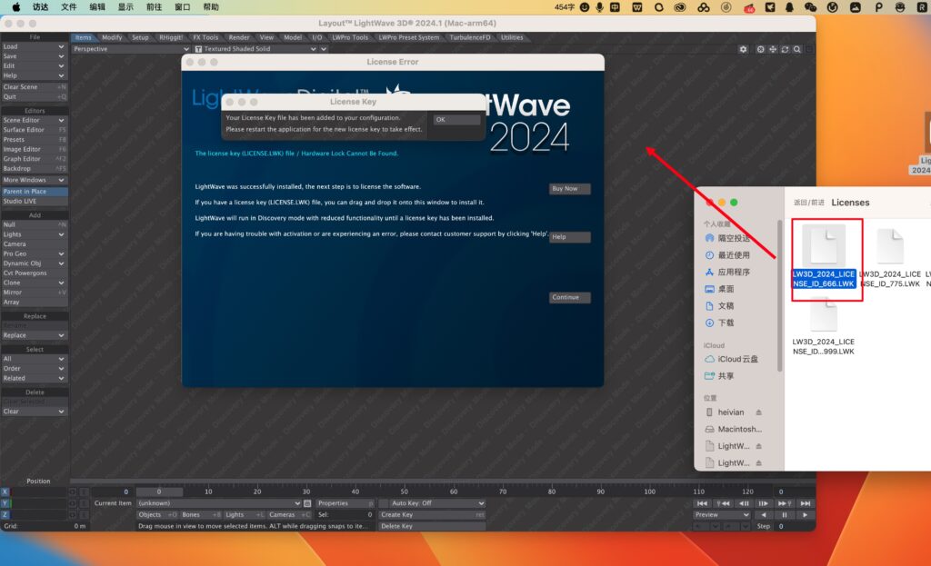Click the timeline frame slider
Screen dimensions: 931x566
(159, 491)
